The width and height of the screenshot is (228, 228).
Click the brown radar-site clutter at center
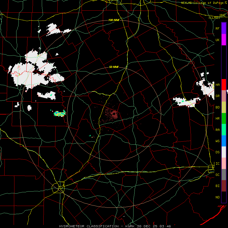tap(114, 113)
